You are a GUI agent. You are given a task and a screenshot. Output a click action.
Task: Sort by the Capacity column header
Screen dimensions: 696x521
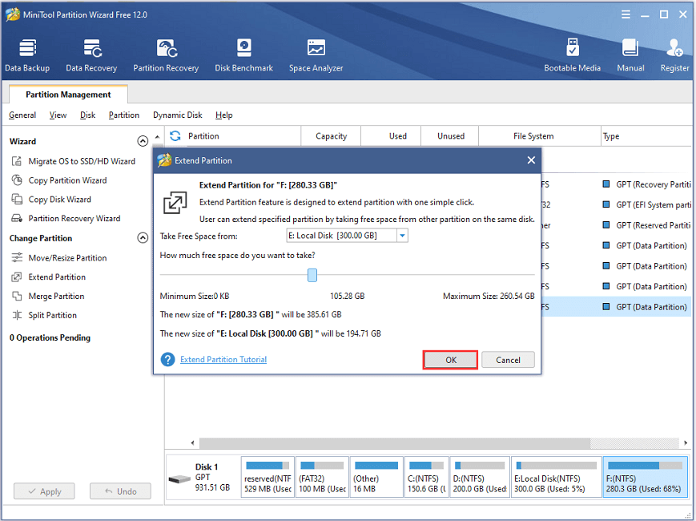[331, 136]
